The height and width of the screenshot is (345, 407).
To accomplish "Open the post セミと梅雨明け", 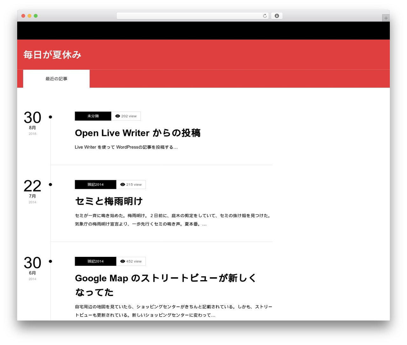I will 109,201.
